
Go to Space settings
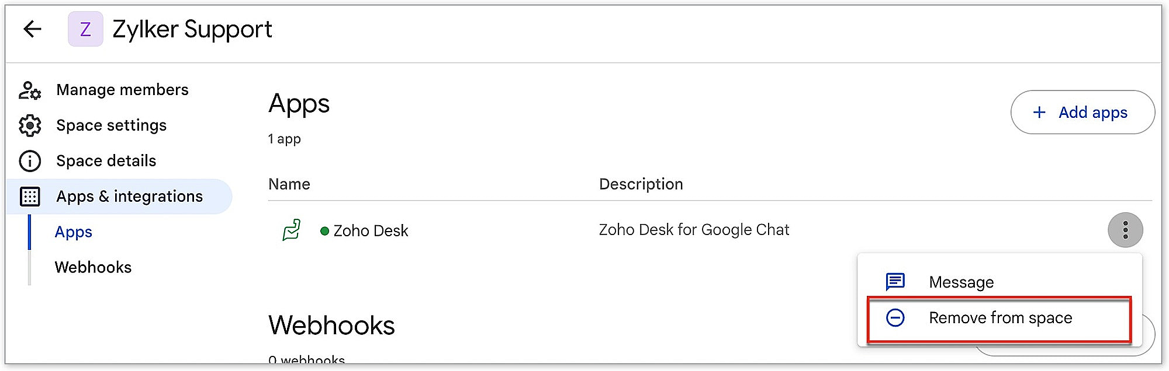111,125
